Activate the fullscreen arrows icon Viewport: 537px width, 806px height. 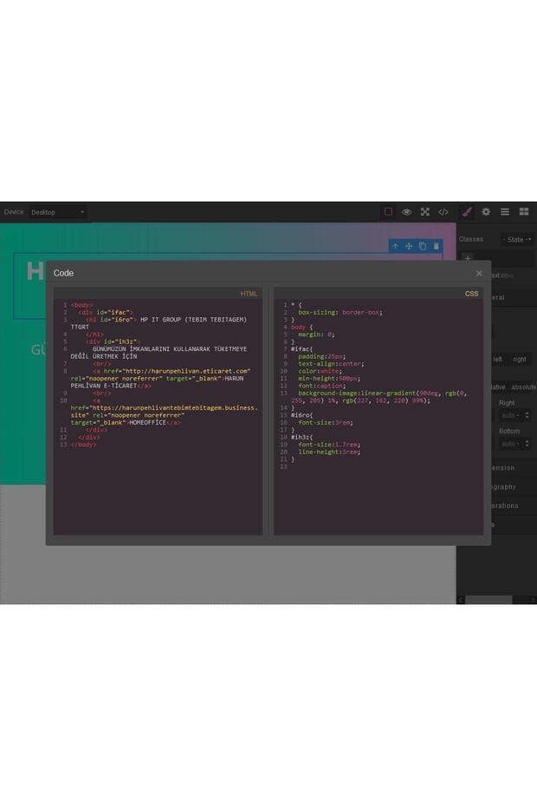pyautogui.click(x=425, y=211)
